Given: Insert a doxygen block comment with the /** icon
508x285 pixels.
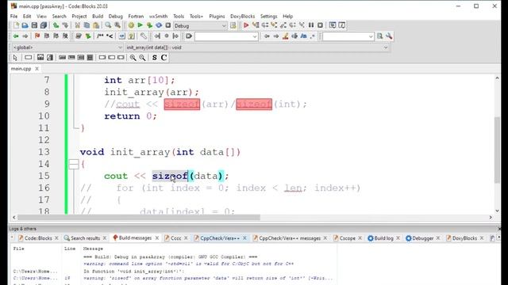Looking at the screenshot, I should coord(100,36).
